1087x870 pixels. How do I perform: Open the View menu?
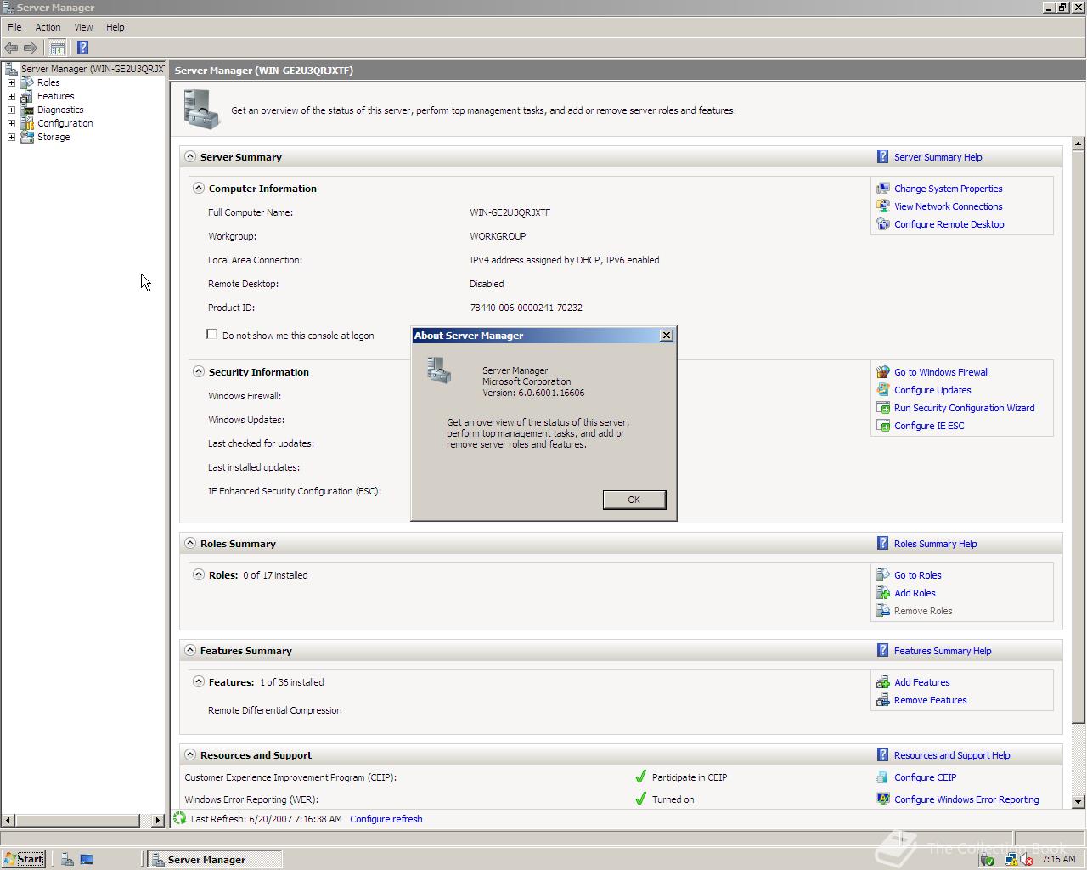(83, 27)
